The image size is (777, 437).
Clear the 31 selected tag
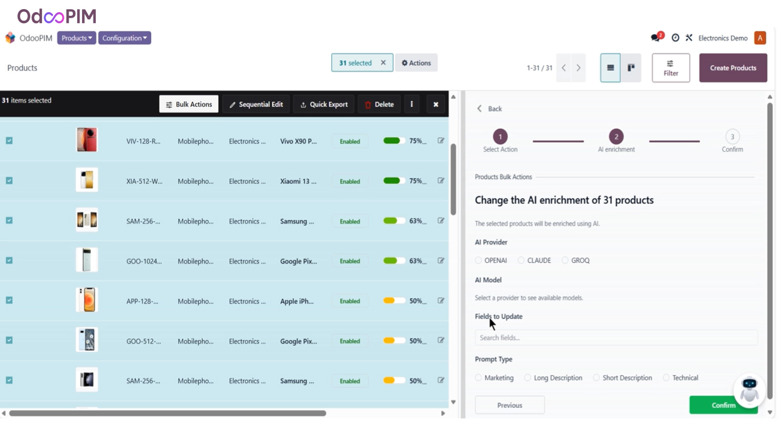click(383, 63)
